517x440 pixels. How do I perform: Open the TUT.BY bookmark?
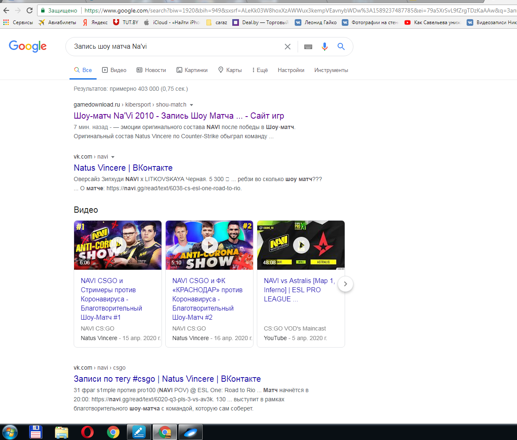(x=126, y=22)
